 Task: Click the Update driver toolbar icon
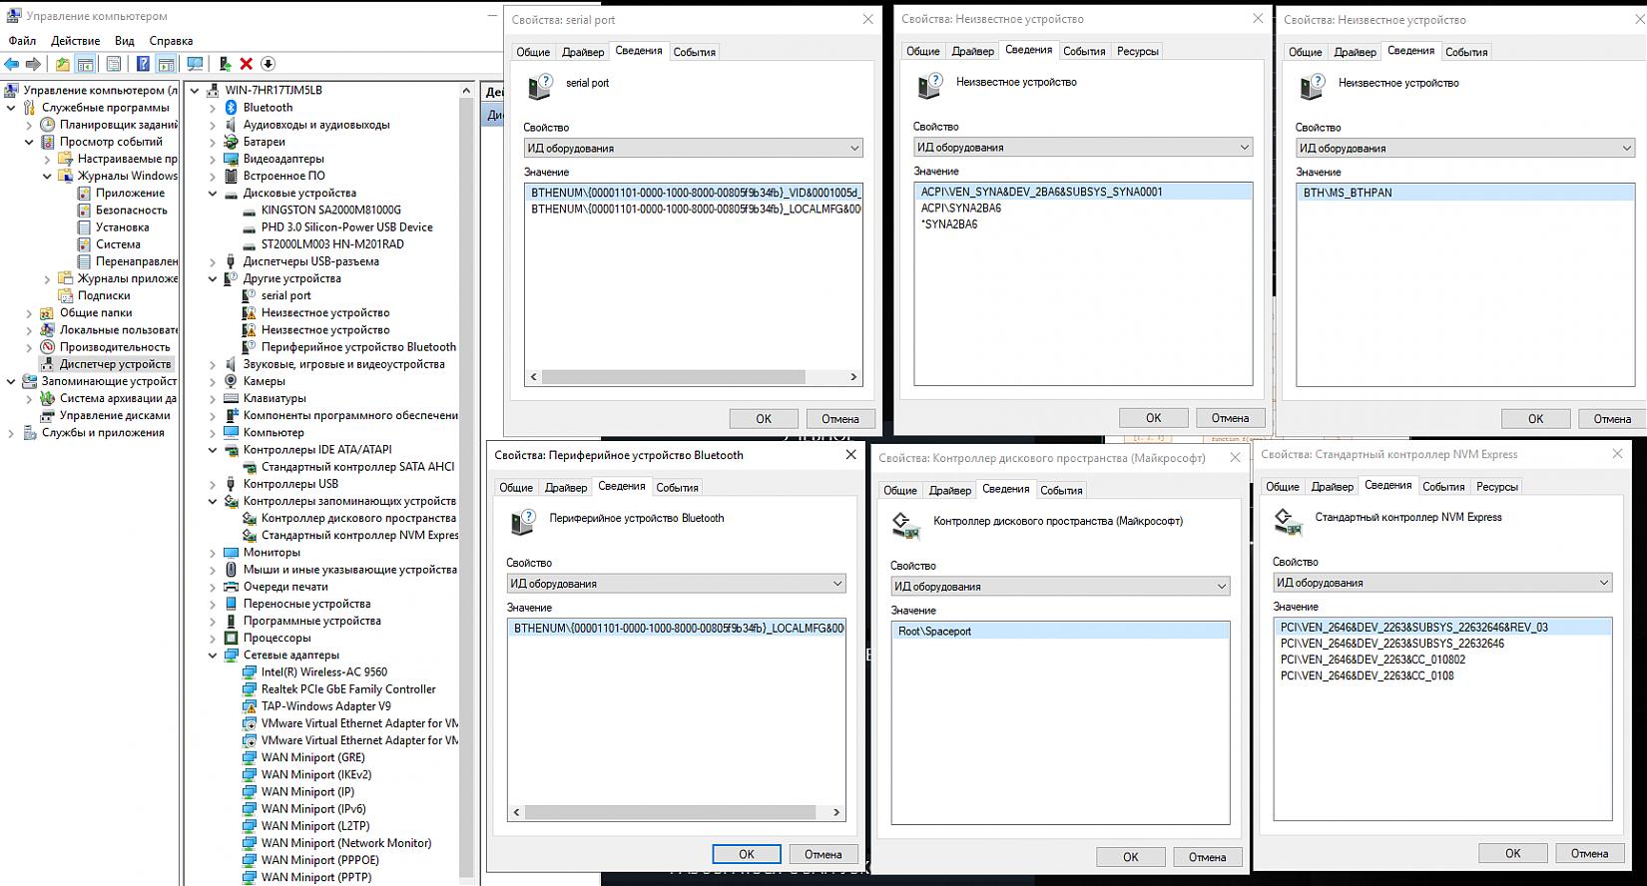click(225, 64)
